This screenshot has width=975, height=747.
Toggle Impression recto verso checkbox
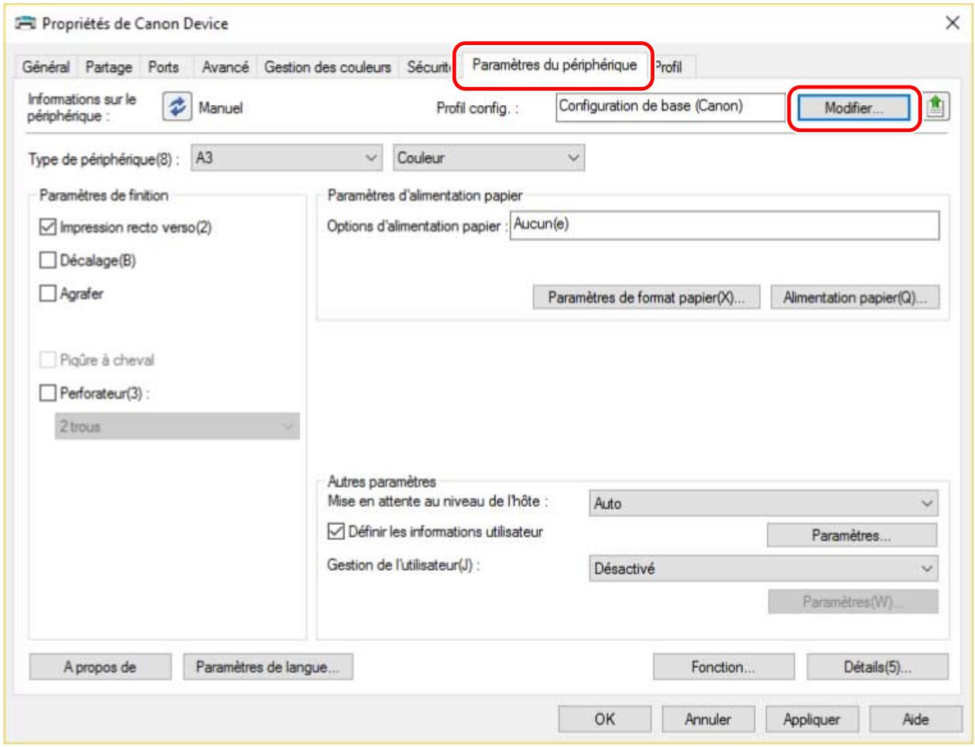coord(48,228)
